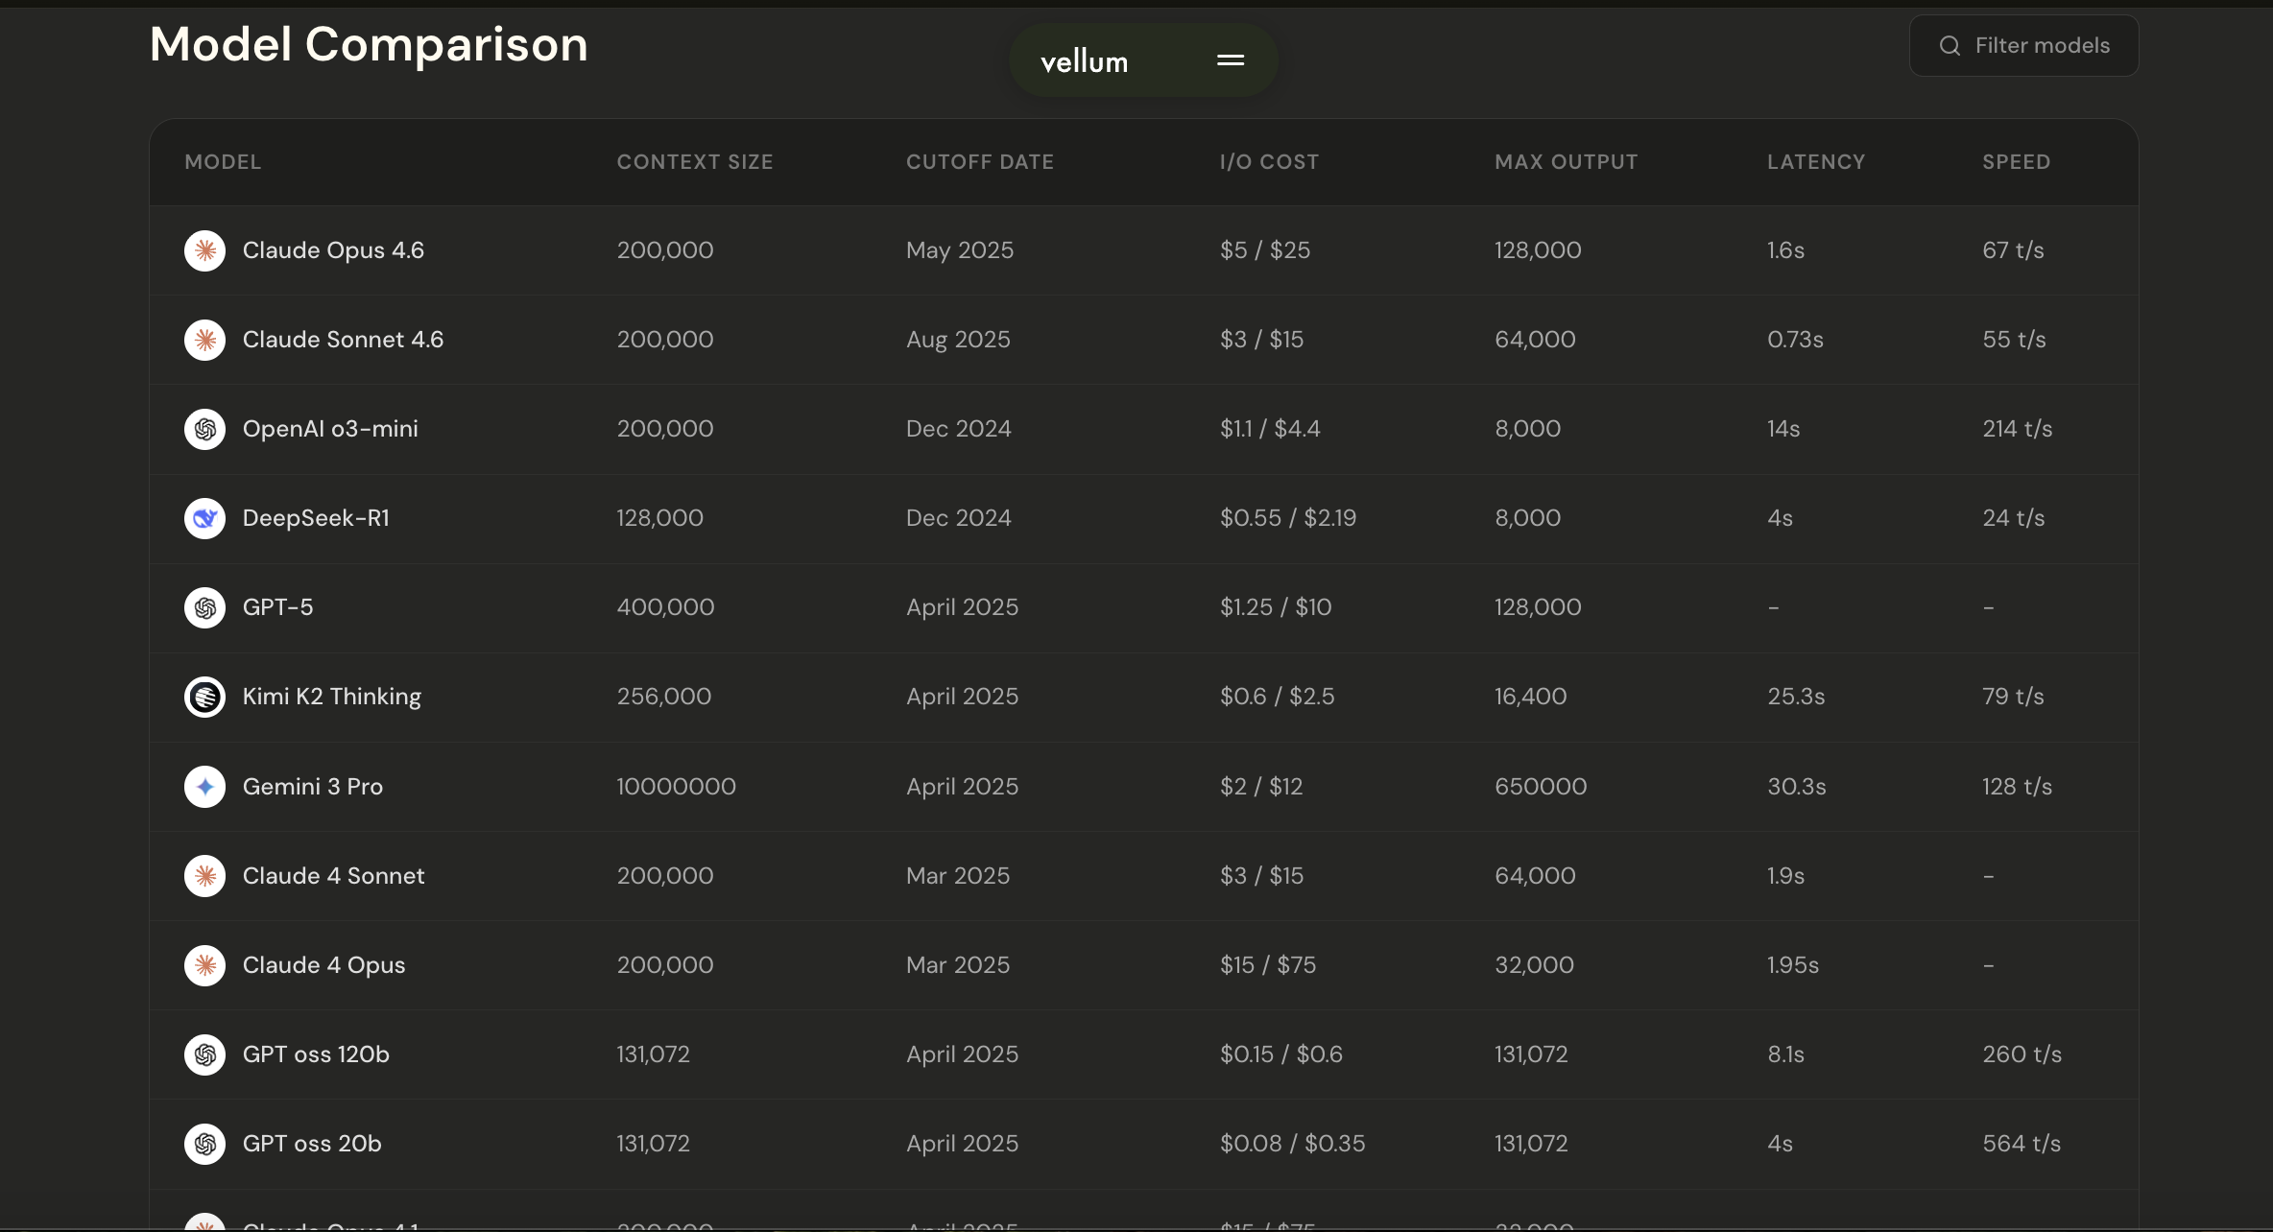Click the May 2025 cutoff date cell
The height and width of the screenshot is (1232, 2273).
coord(960,250)
